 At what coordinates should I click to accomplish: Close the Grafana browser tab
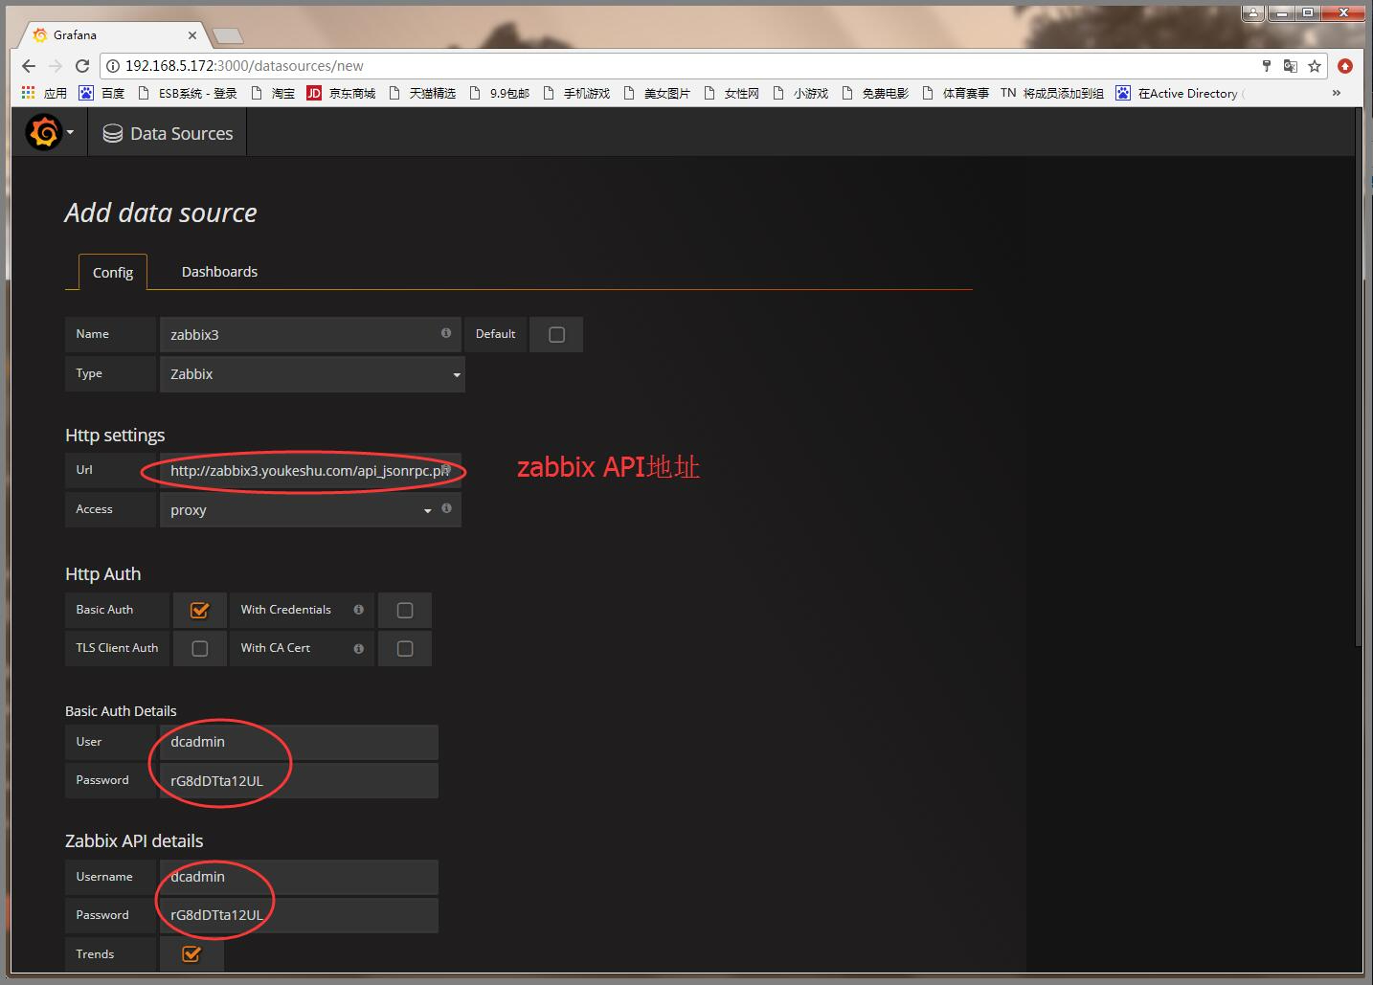click(x=192, y=35)
